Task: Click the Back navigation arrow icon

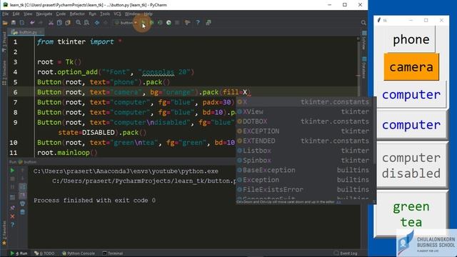Action: 97,23
